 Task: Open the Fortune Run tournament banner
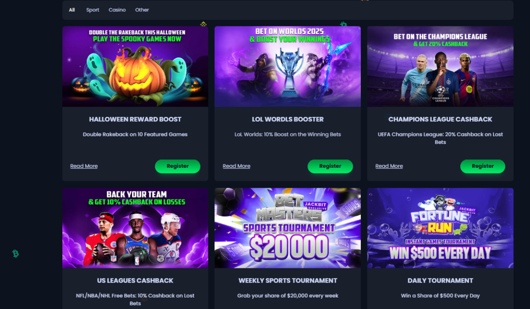[440, 228]
